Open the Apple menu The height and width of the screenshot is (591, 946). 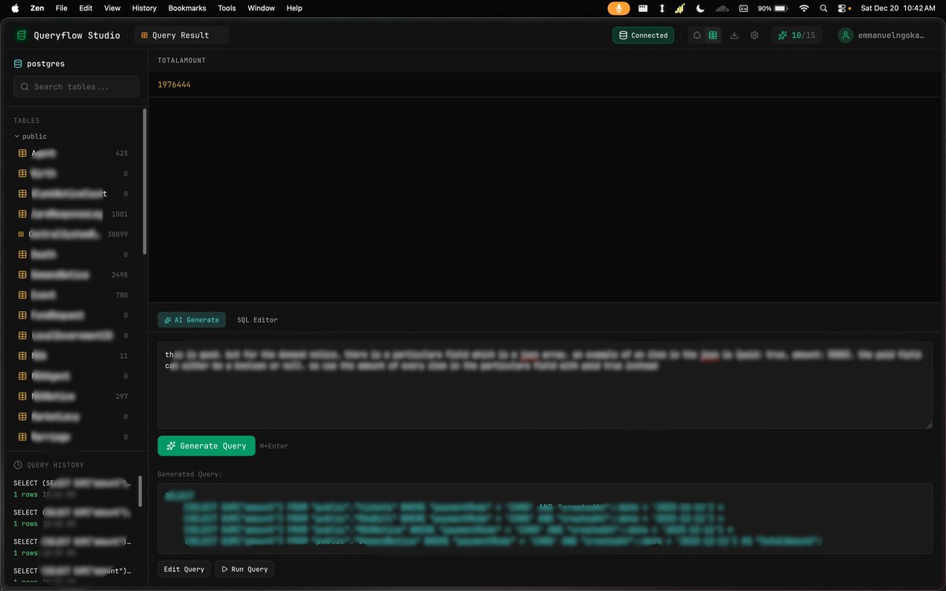(x=15, y=8)
